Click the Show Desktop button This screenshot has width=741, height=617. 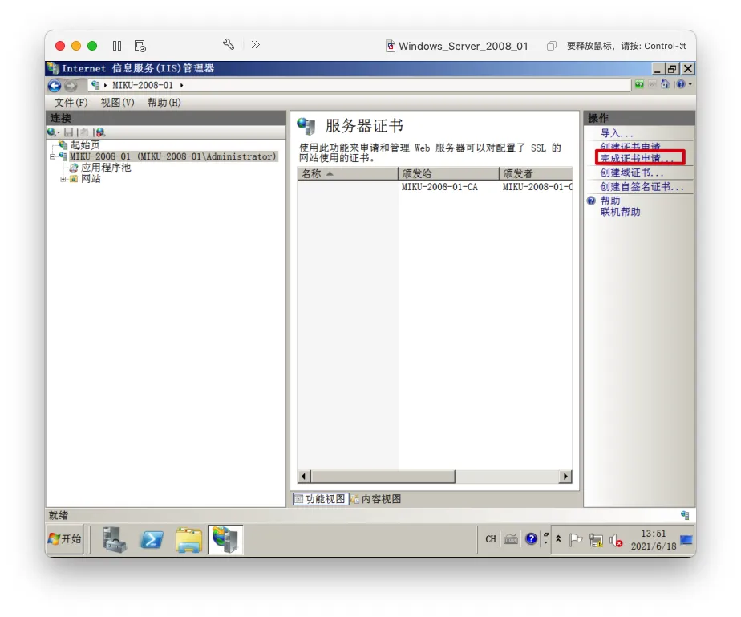686,539
